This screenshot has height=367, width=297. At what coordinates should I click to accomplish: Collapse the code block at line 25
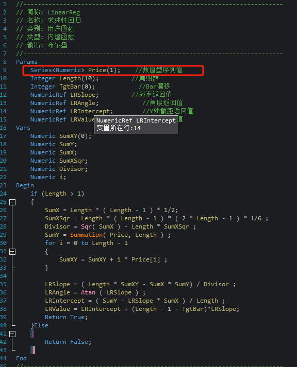click(12, 202)
